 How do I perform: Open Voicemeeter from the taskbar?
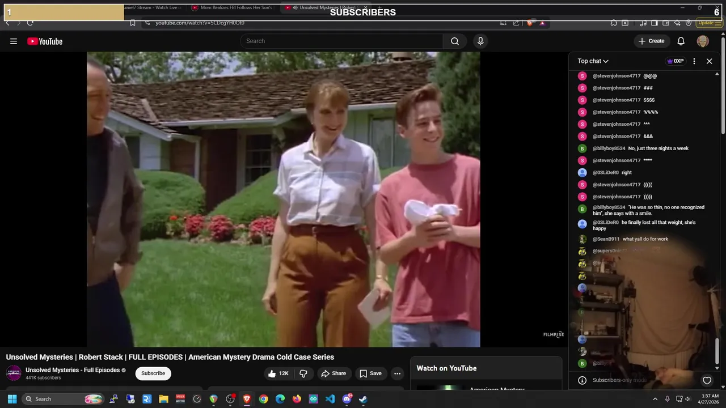click(180, 399)
